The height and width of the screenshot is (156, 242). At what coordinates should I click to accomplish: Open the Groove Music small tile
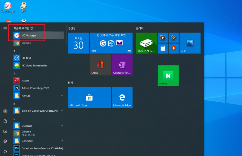coord(174,38)
